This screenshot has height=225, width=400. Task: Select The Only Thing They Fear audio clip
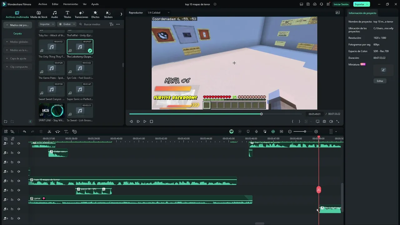click(52, 47)
